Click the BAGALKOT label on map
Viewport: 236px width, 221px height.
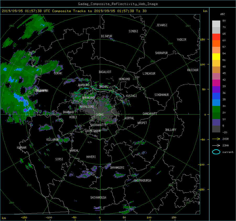pos(105,72)
